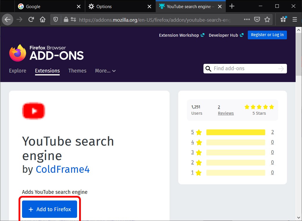
Task: Open Firefox hamburger menu
Action: pyautogui.click(x=295, y=19)
